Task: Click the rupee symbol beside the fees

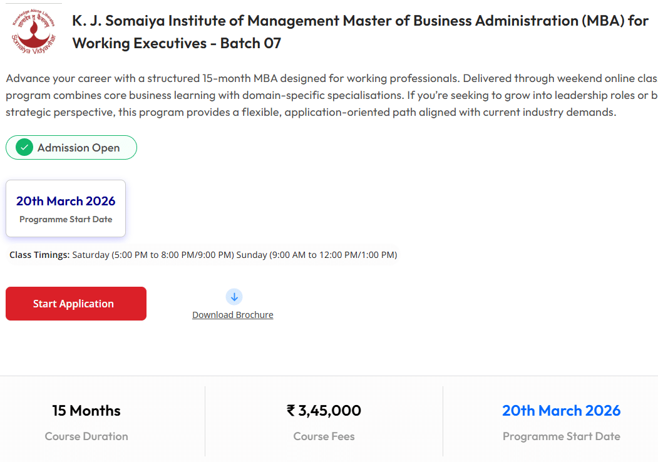Action: coord(291,411)
